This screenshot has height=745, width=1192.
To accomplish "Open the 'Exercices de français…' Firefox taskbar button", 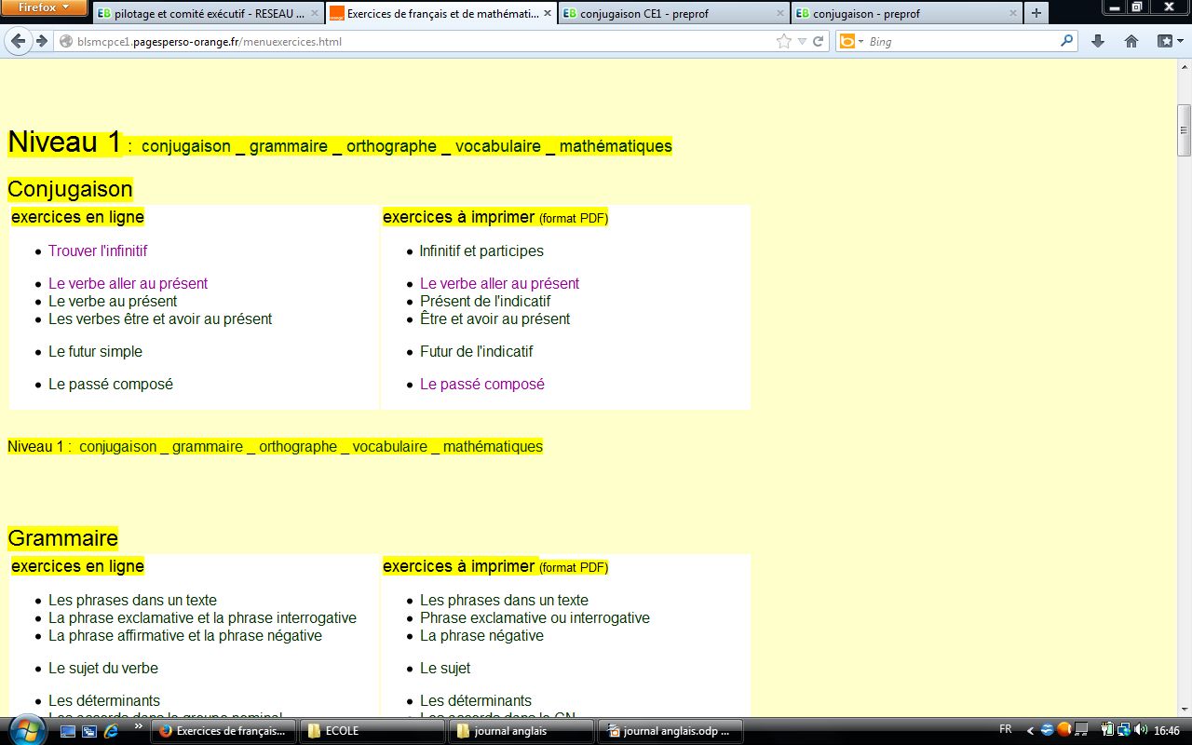I will tap(223, 731).
